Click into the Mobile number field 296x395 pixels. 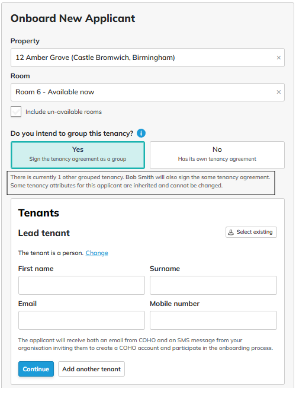click(213, 320)
